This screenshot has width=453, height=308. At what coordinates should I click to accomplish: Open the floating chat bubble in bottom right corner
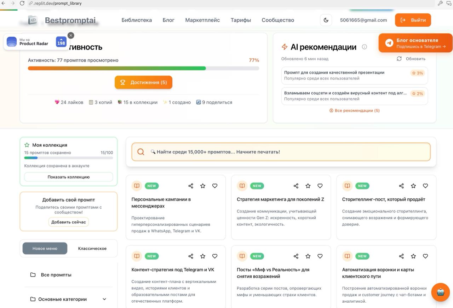click(x=440, y=292)
